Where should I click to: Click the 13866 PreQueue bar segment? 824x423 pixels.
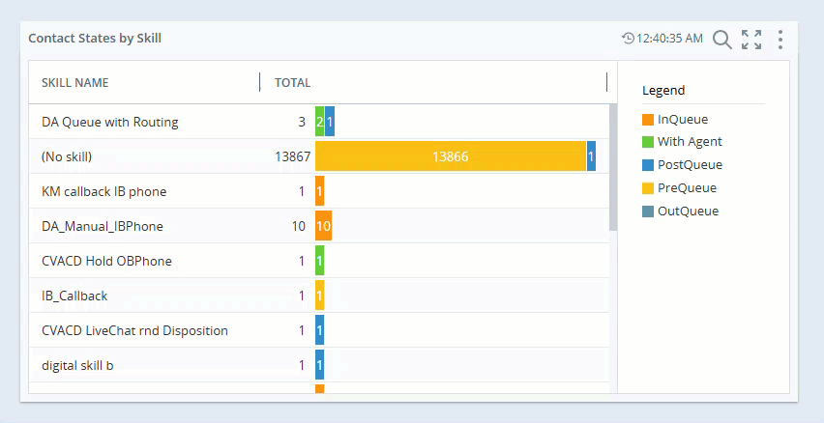pos(451,156)
